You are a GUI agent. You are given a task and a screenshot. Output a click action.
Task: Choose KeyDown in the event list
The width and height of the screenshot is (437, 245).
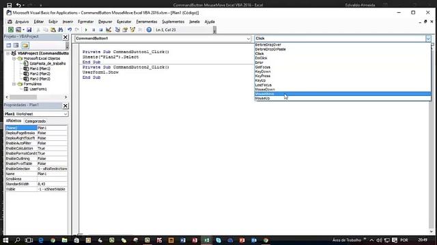(x=343, y=71)
